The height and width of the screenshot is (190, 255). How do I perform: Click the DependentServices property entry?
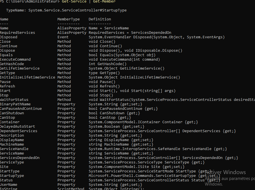pyautogui.click(x=18, y=131)
